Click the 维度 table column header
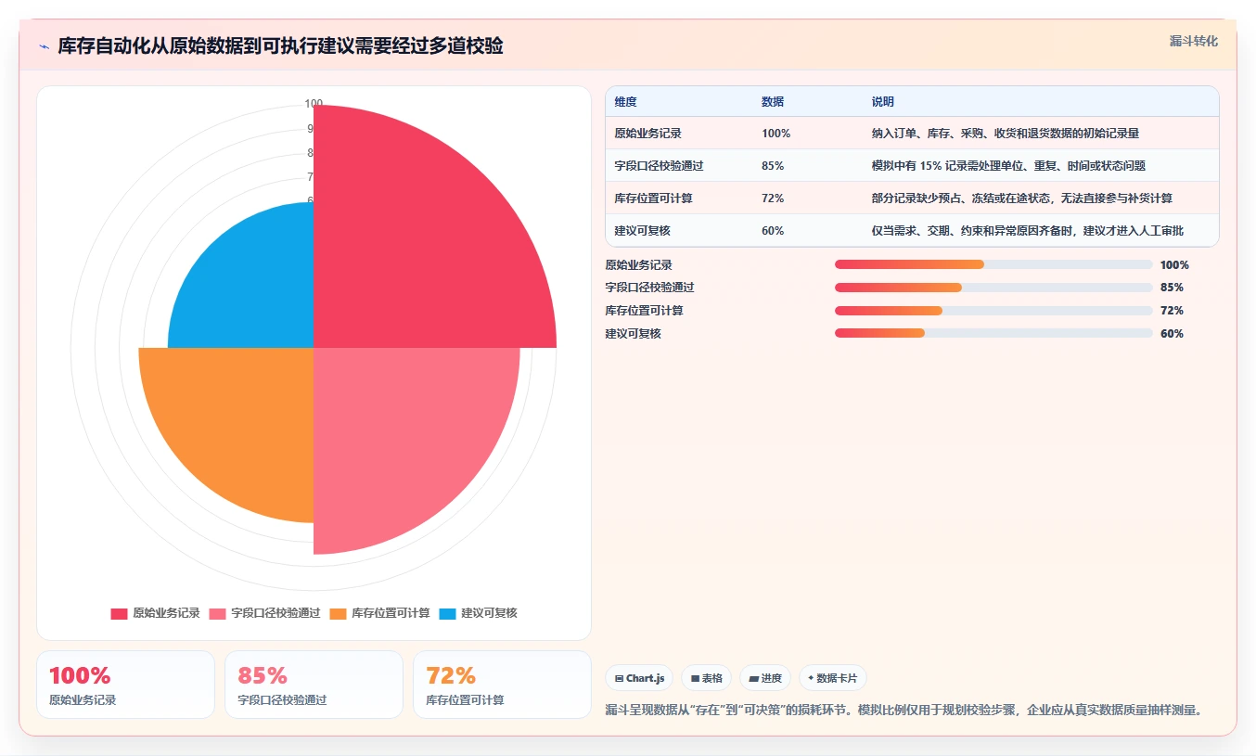The image size is (1256, 756). point(625,102)
